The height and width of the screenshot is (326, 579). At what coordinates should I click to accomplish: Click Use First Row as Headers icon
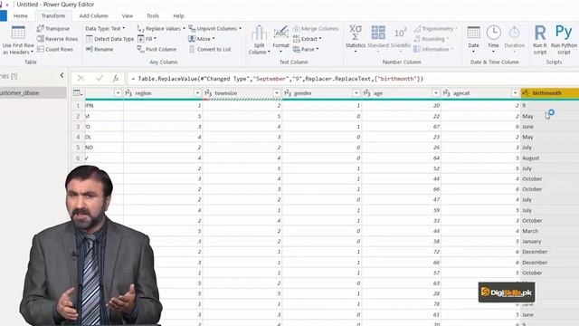point(18,34)
